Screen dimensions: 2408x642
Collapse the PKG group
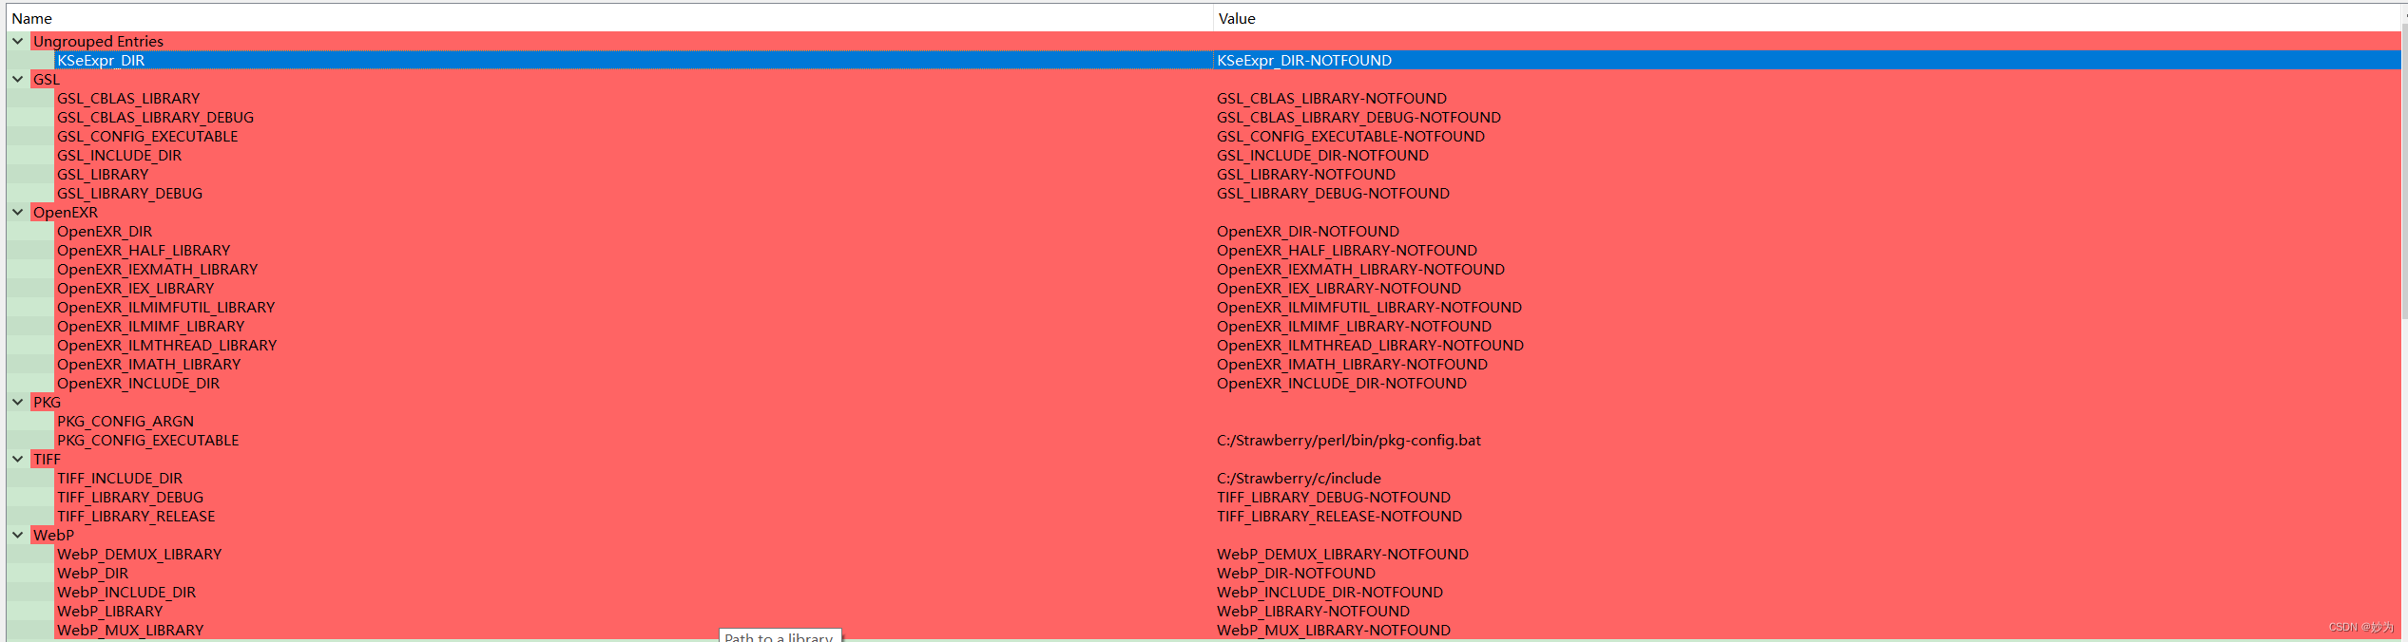coord(18,403)
